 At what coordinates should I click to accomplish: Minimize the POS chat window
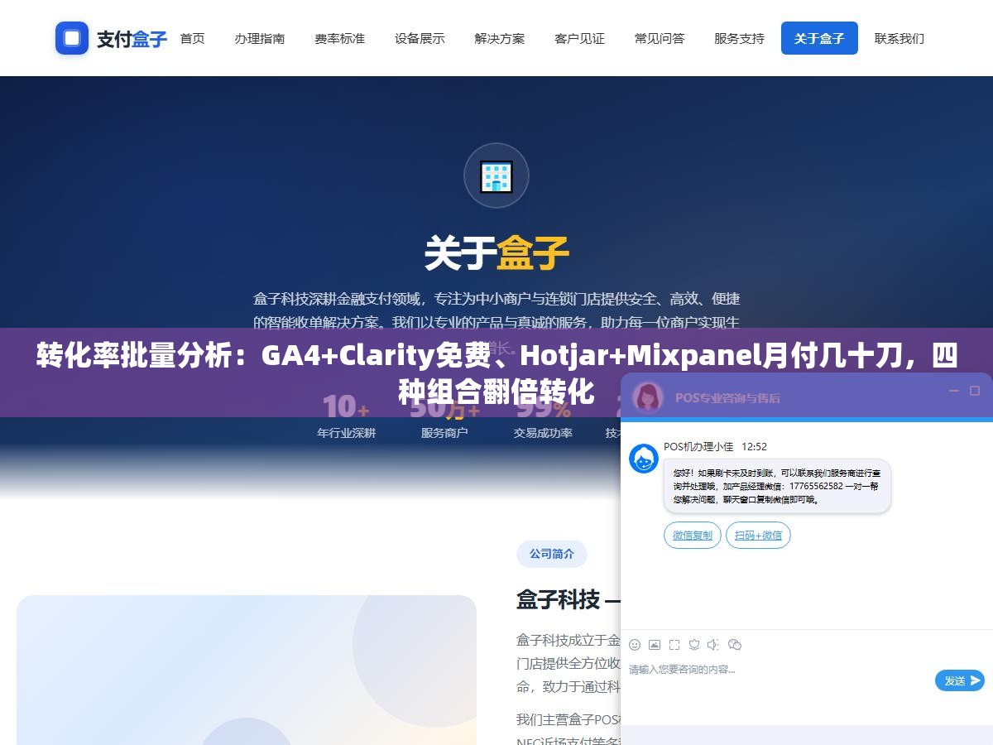(953, 391)
